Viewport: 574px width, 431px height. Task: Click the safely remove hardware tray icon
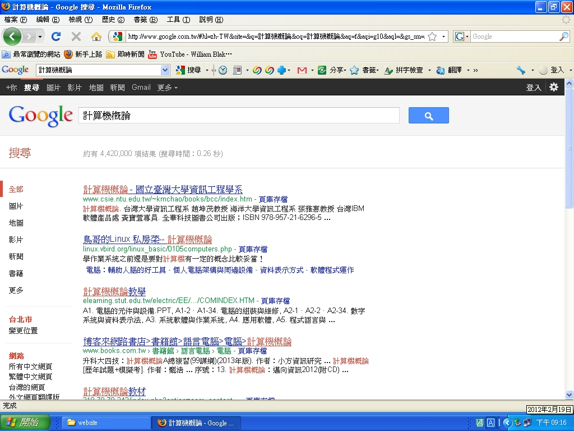tap(517, 423)
